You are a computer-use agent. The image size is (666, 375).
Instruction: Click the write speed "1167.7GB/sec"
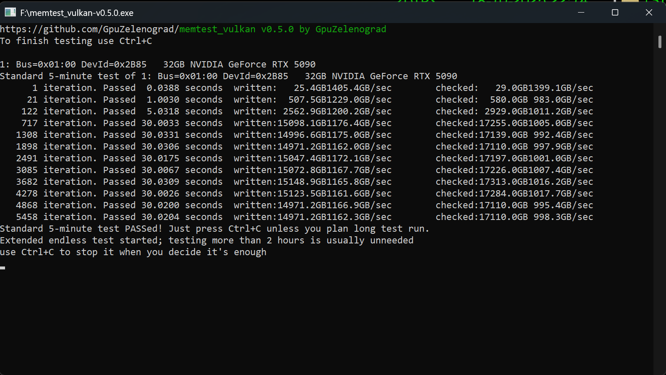click(359, 170)
